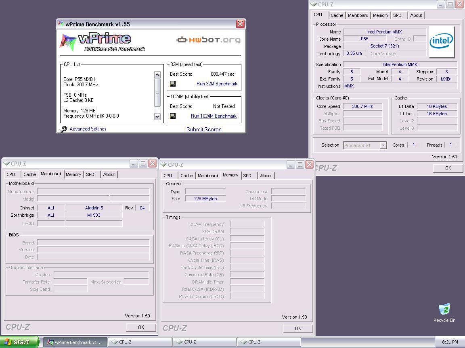Click the third CPU-Z taskbar button
Viewport: 465px width, 348px height.
click(269, 342)
